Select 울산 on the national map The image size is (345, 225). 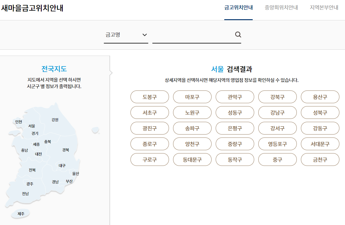click(76, 174)
